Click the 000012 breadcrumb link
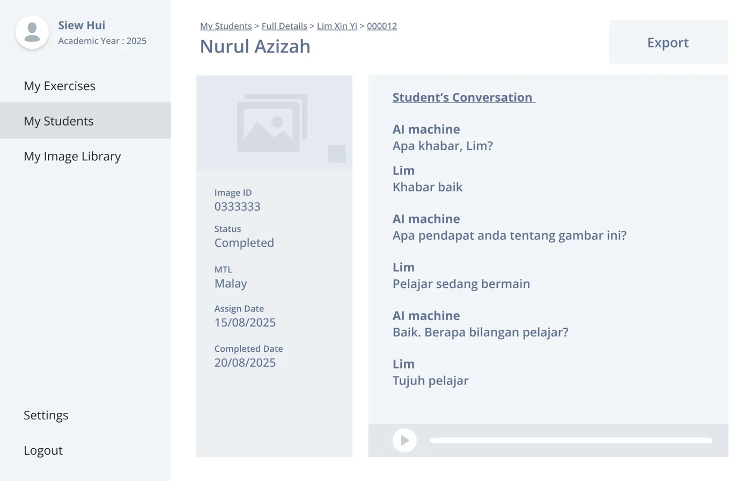The image size is (751, 481). (382, 26)
